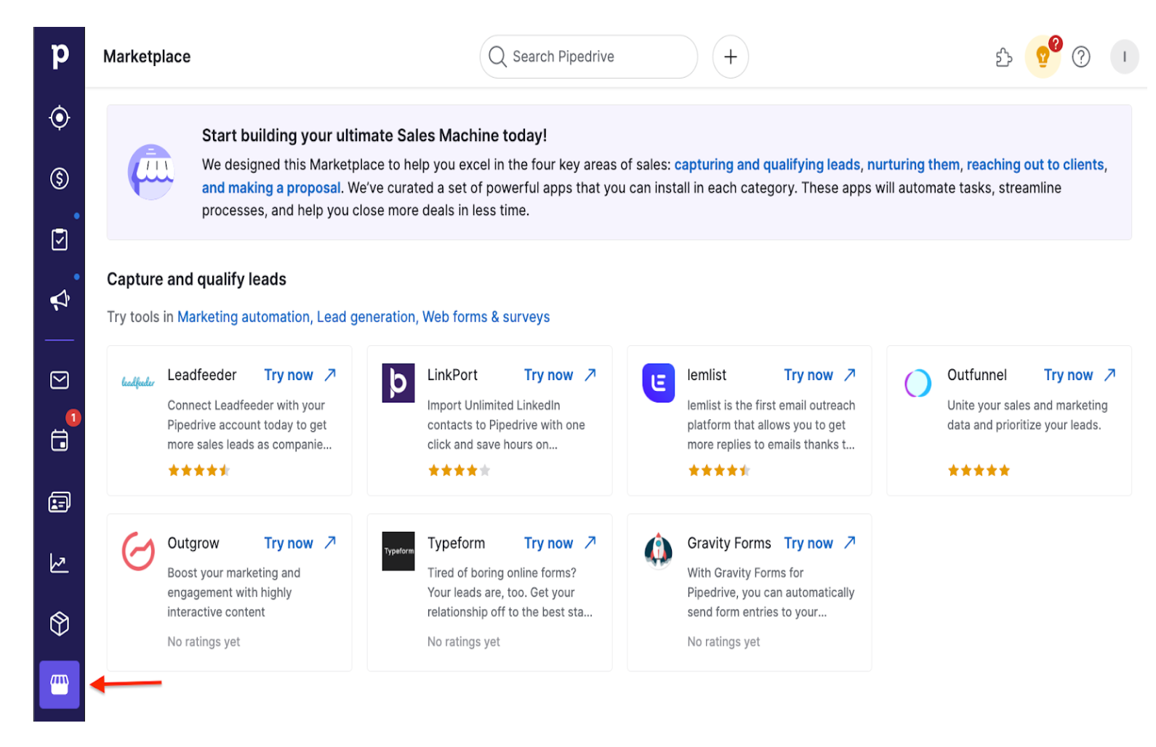Image resolution: width=1156 pixels, height=747 pixels.
Task: Click the LinkPort app logo
Action: (x=398, y=383)
